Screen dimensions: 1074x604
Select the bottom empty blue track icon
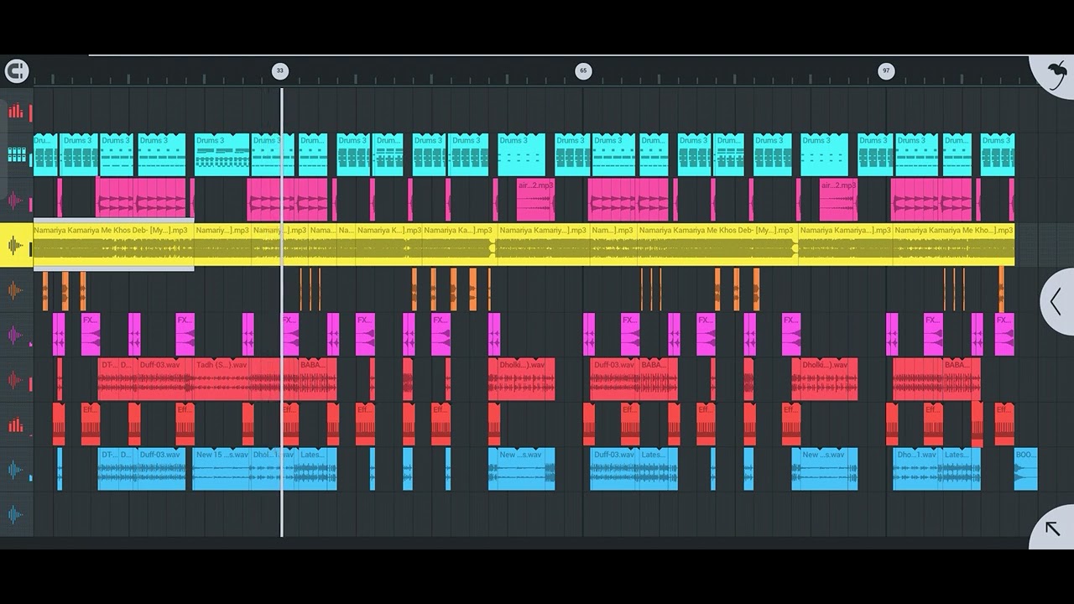tap(16, 514)
